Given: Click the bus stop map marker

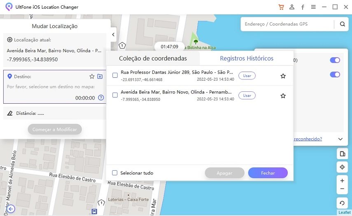Looking at the screenshot, I should coord(94,211).
